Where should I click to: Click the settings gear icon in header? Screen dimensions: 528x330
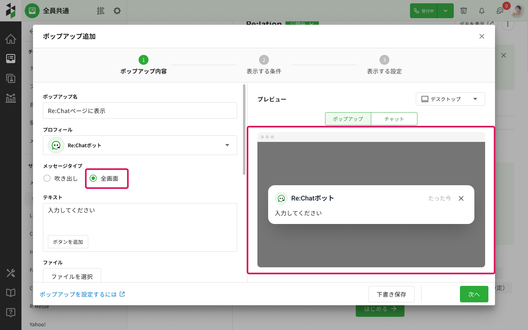click(x=117, y=11)
